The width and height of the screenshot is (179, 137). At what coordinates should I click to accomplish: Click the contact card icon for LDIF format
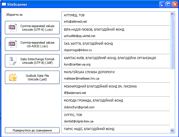(13, 61)
